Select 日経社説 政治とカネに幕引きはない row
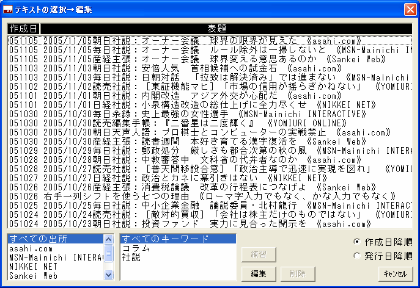This screenshot has height=288, width=420. (210, 178)
